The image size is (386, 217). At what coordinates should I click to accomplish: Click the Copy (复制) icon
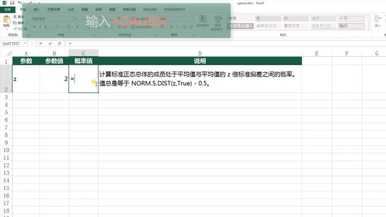tap(15, 23)
